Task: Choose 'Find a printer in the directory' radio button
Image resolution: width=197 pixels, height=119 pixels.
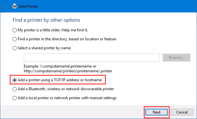Action: [14, 39]
